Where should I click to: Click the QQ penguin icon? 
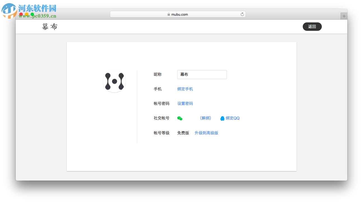222,118
